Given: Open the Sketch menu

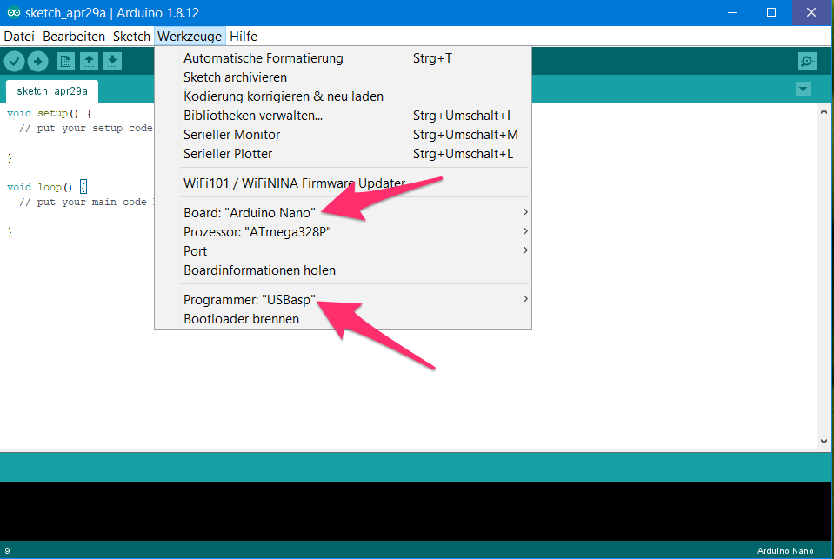Looking at the screenshot, I should tap(131, 37).
